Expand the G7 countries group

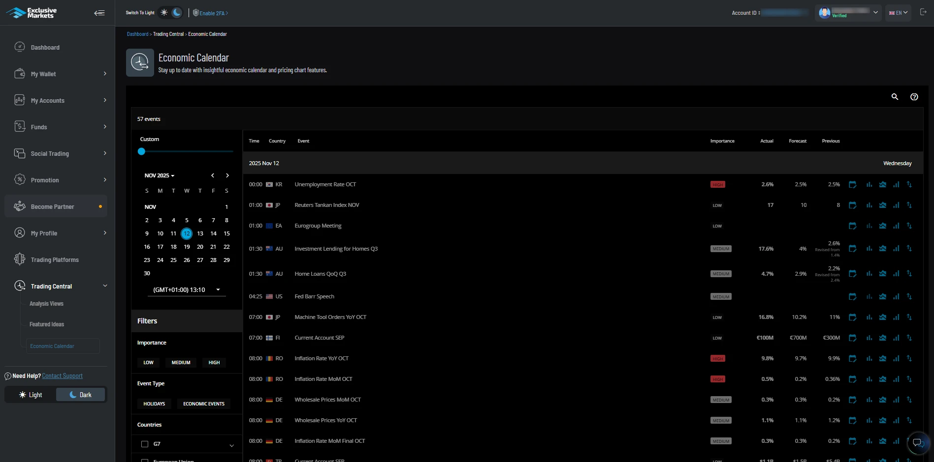[x=231, y=445]
